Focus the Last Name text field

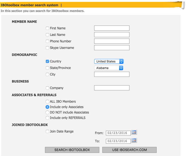(112, 35)
